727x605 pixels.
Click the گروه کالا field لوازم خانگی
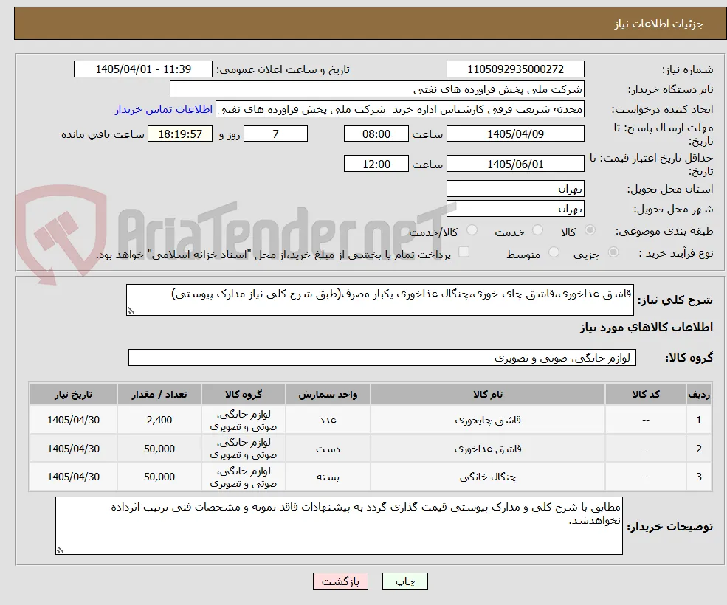[x=382, y=357]
